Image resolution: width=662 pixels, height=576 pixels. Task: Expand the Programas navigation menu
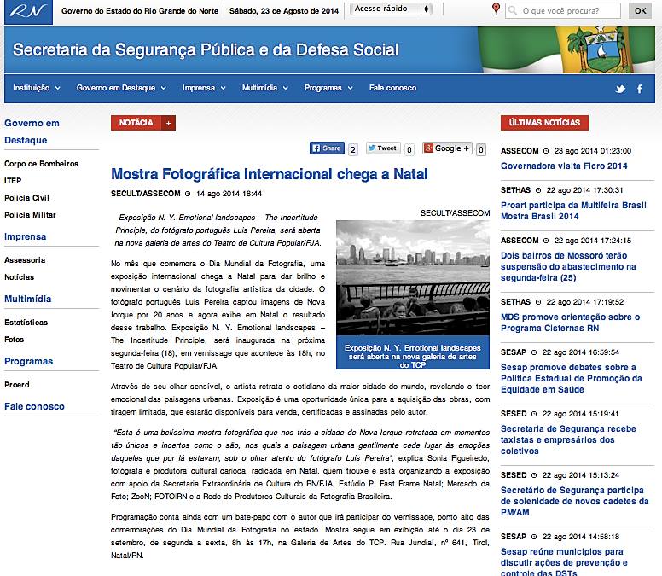point(327,88)
